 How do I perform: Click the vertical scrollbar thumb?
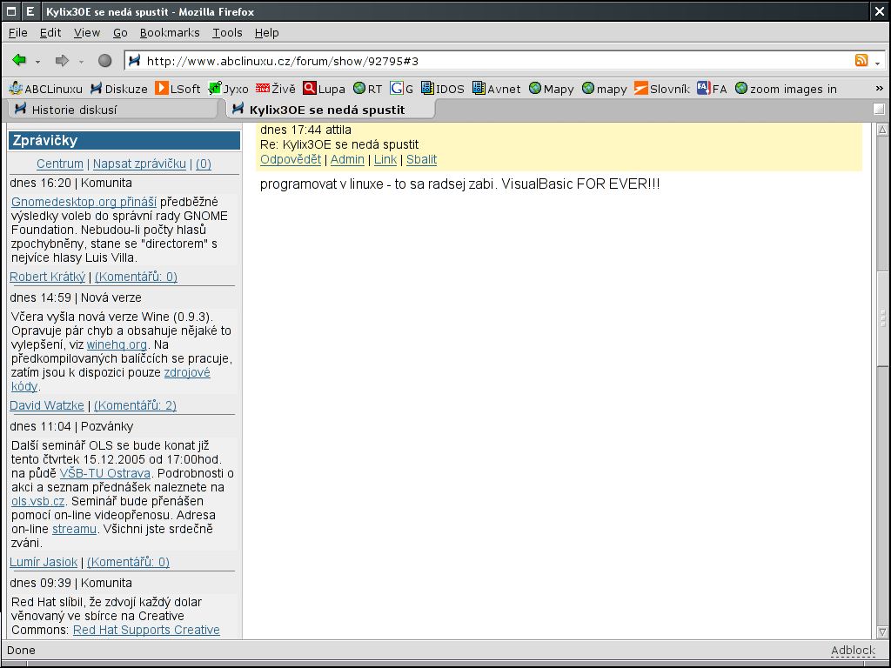(882, 318)
